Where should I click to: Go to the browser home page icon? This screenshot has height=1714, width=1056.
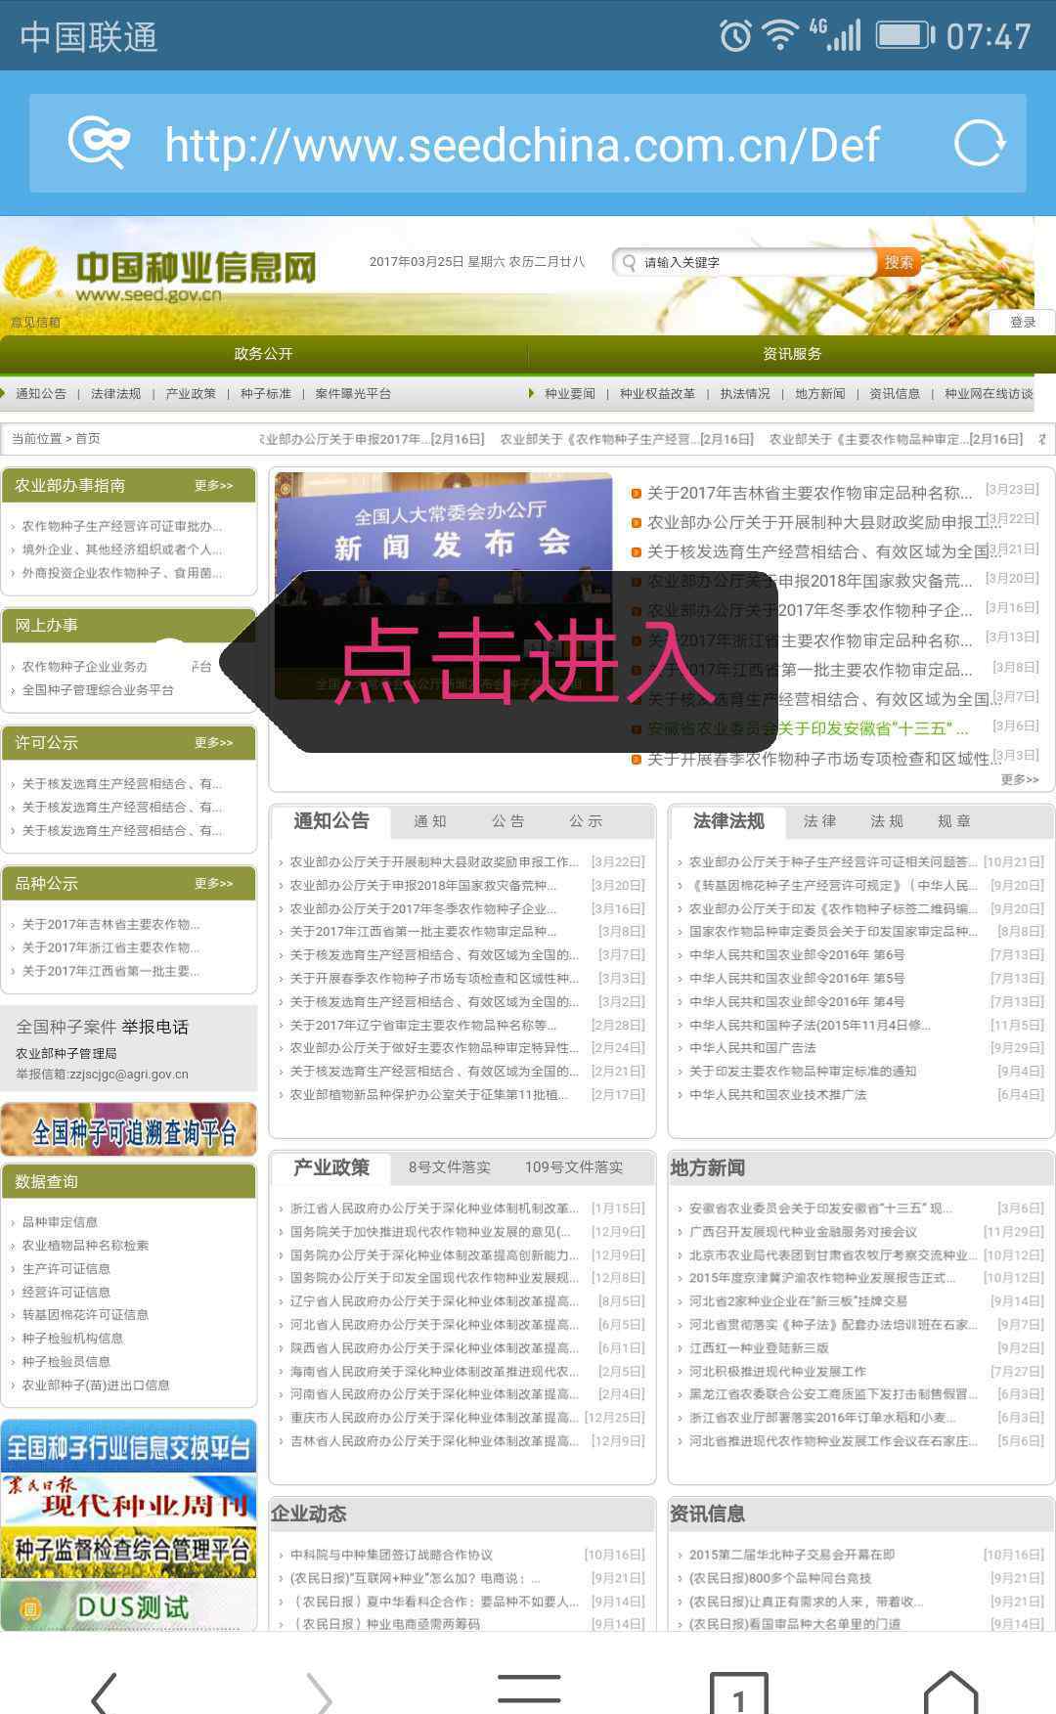click(x=950, y=1691)
